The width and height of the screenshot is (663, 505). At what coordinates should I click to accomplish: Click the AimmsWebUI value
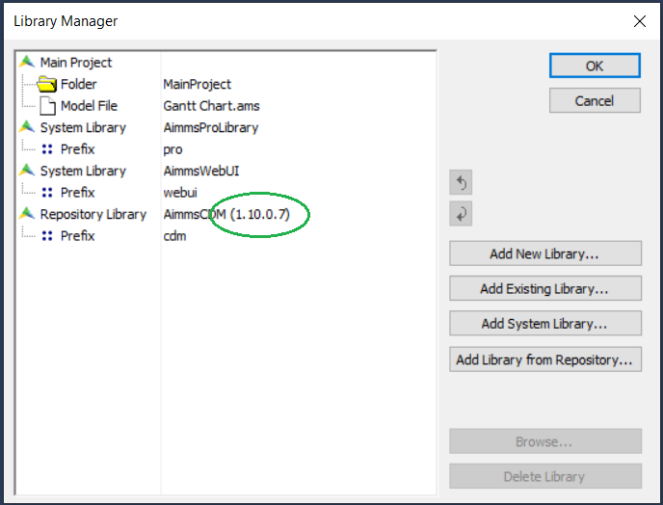coord(201,171)
